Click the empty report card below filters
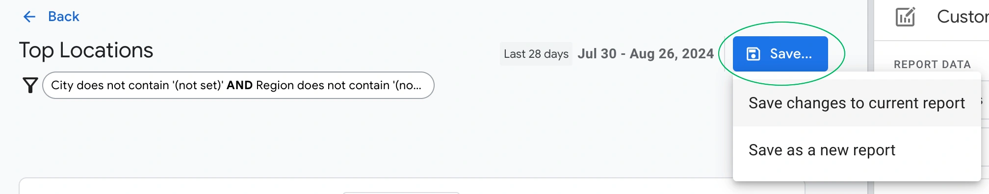 [412, 186]
